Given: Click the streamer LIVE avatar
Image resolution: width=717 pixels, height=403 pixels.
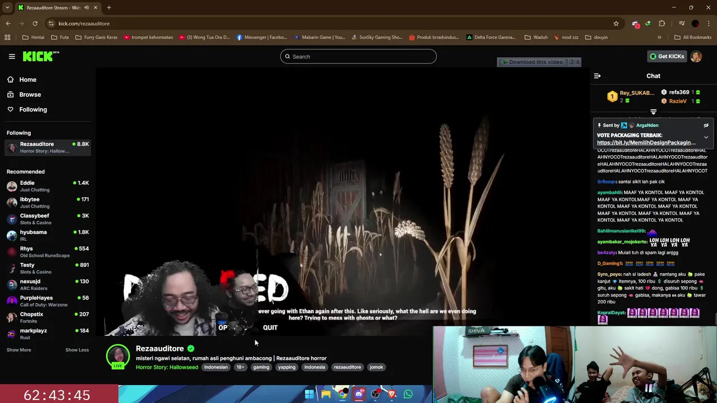Looking at the screenshot, I should [118, 357].
